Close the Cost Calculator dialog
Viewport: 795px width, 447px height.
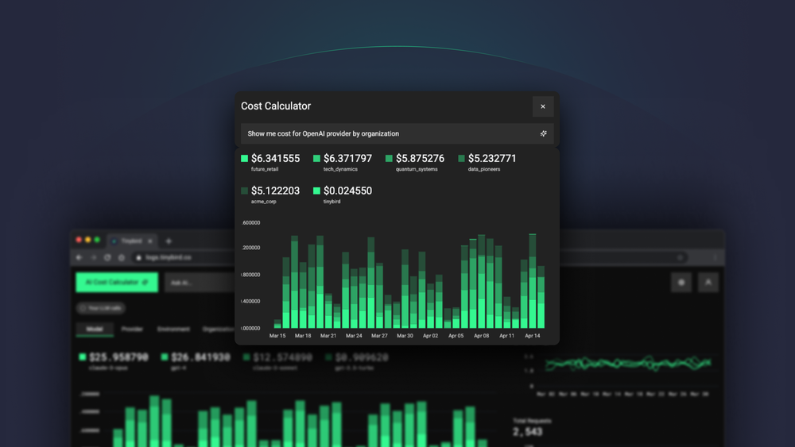(x=543, y=106)
